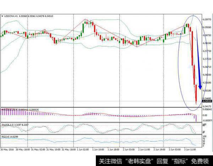Click the 6.55180 price axis label

click(x=207, y=91)
